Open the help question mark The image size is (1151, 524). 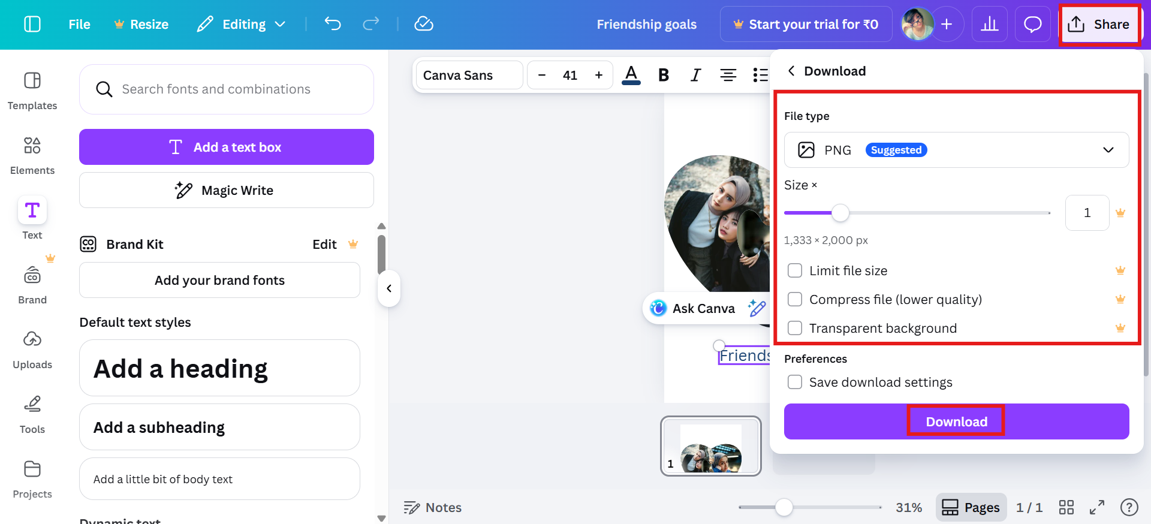(1129, 507)
